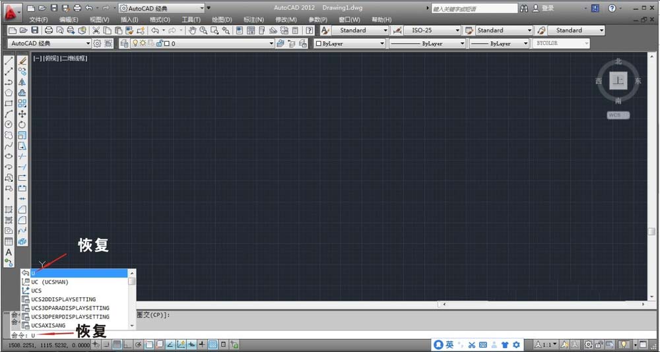Viewport: 660px width, 352px height.
Task: Open the AutoCAD application menu logo
Action: [x=13, y=13]
